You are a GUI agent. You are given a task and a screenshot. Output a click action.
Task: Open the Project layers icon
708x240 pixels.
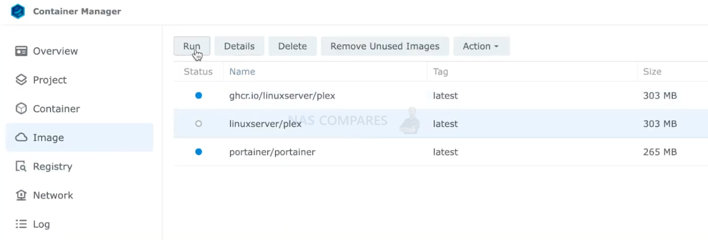click(21, 80)
